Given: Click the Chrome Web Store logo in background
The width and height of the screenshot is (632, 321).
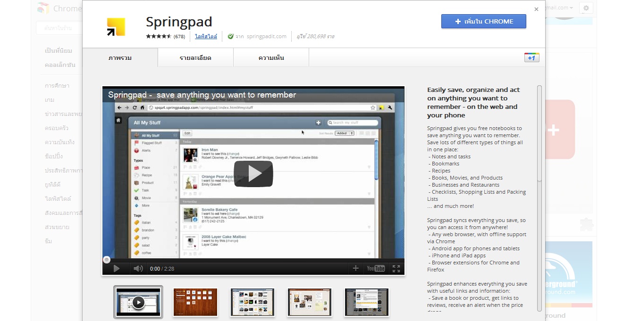Looking at the screenshot, I should click(43, 8).
